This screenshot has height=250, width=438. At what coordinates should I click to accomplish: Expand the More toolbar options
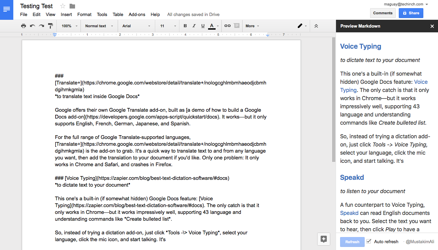click(x=252, y=26)
